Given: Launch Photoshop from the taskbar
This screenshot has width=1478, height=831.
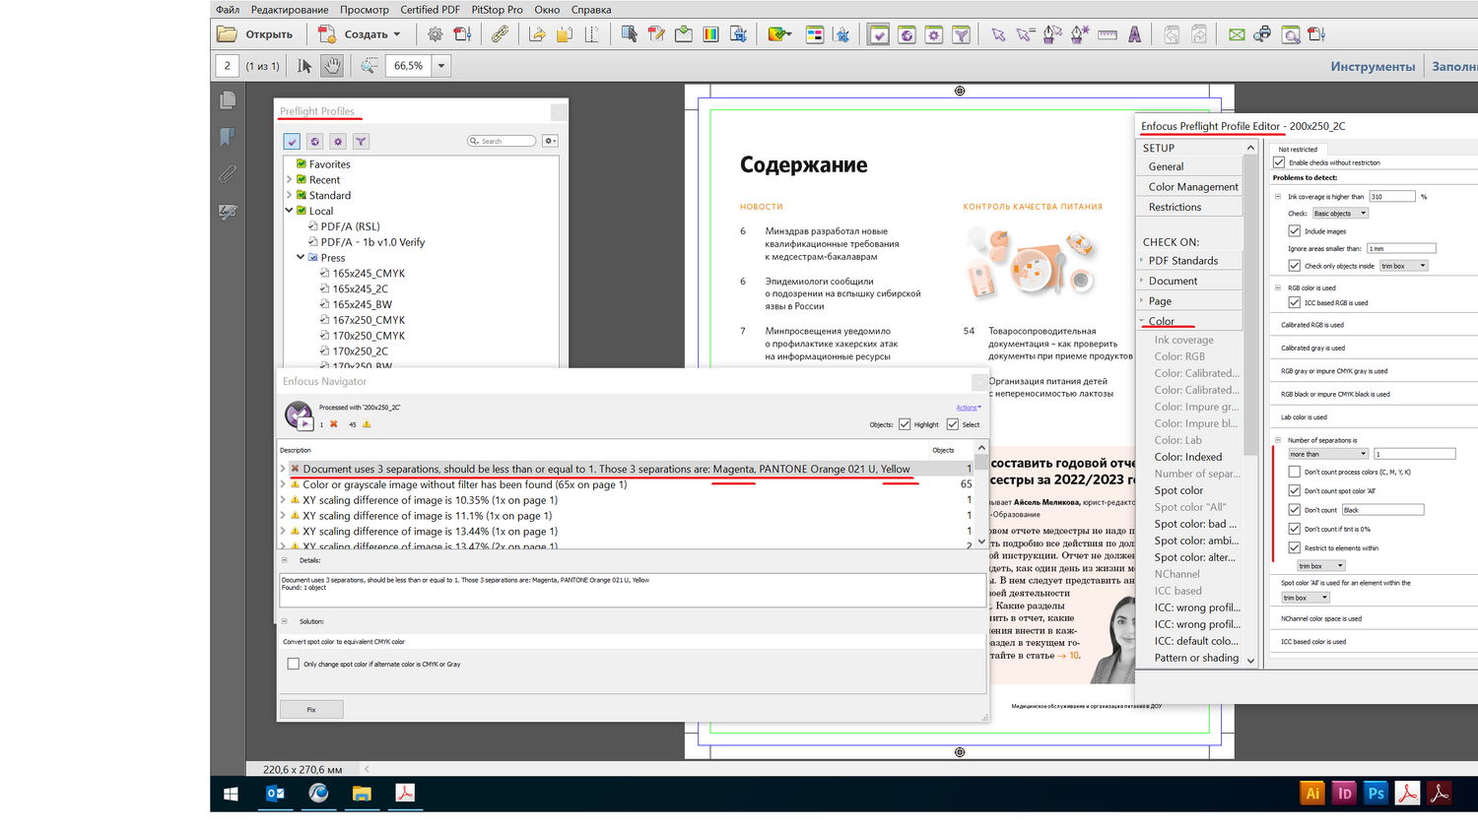Looking at the screenshot, I should click(x=1376, y=794).
